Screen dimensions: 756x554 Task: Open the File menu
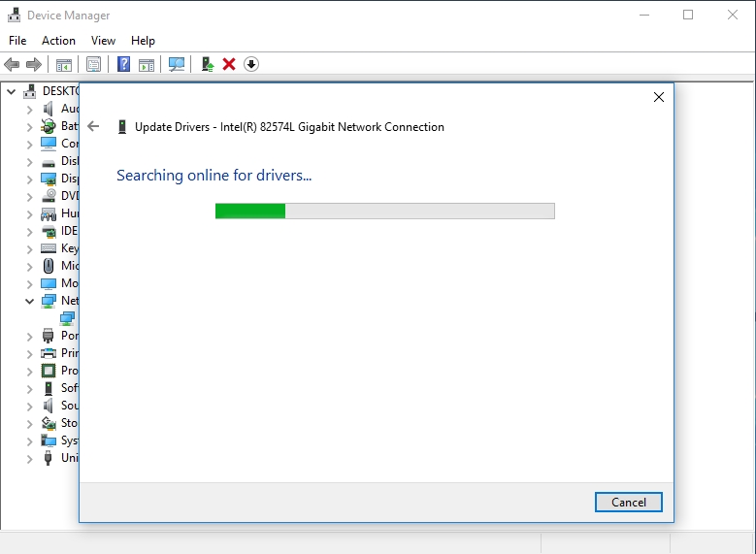(x=17, y=41)
